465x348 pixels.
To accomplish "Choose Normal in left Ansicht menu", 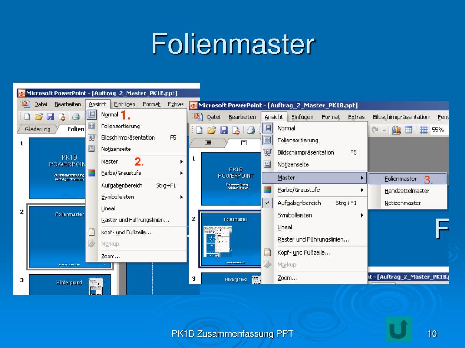I will pyautogui.click(x=136, y=115).
